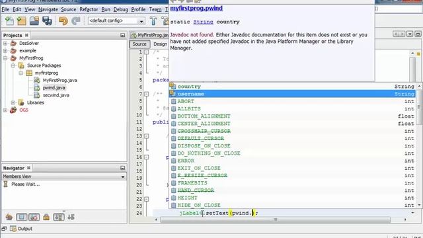The width and height of the screenshot is (423, 238).
Task: Collapse the code fold at line 7
Action: [146, 94]
